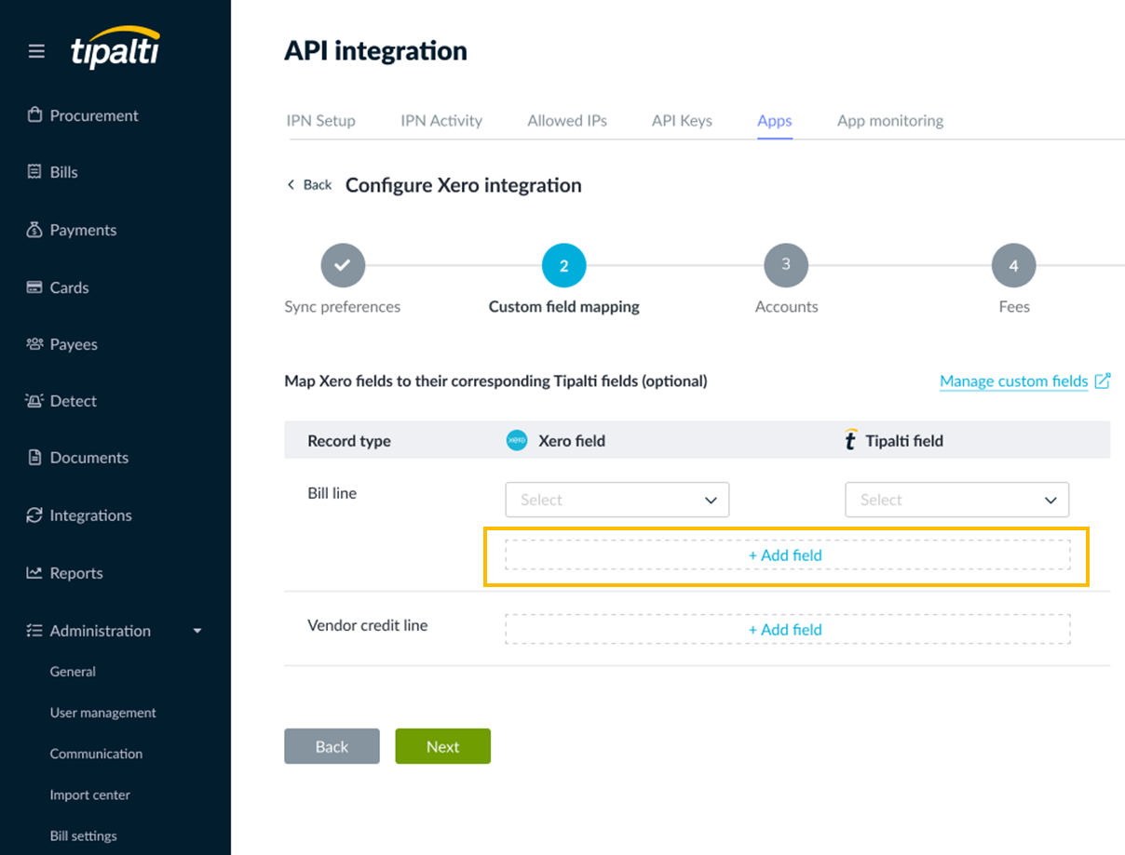The height and width of the screenshot is (855, 1125).
Task: Collapse the Administration submenu
Action: [197, 631]
